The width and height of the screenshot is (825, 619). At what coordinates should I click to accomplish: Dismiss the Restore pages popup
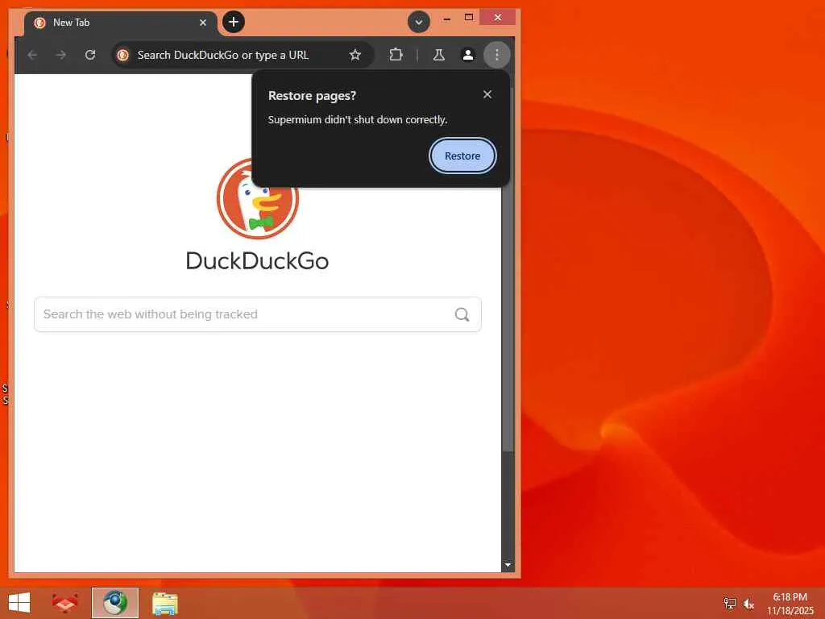(x=487, y=94)
